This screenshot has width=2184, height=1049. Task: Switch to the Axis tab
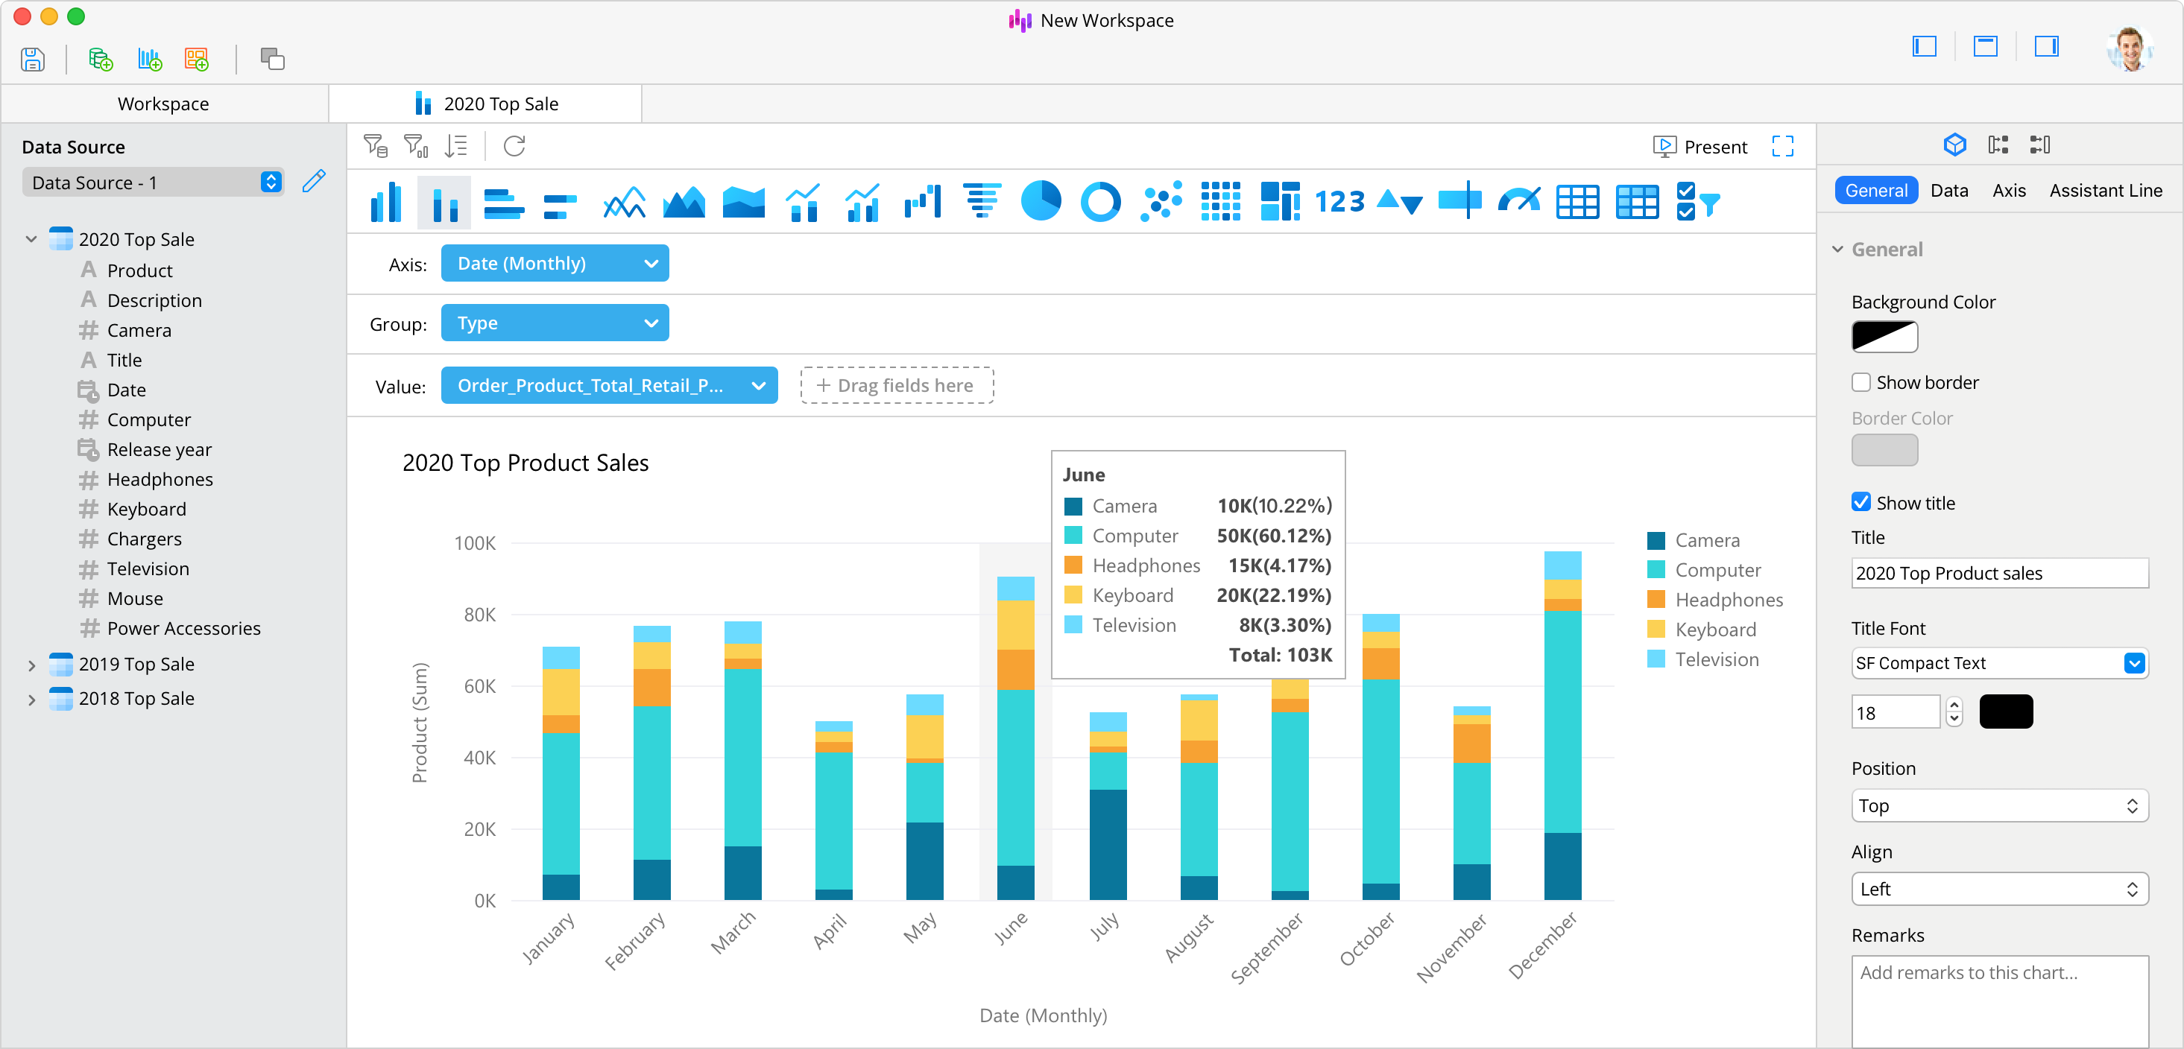point(2009,190)
